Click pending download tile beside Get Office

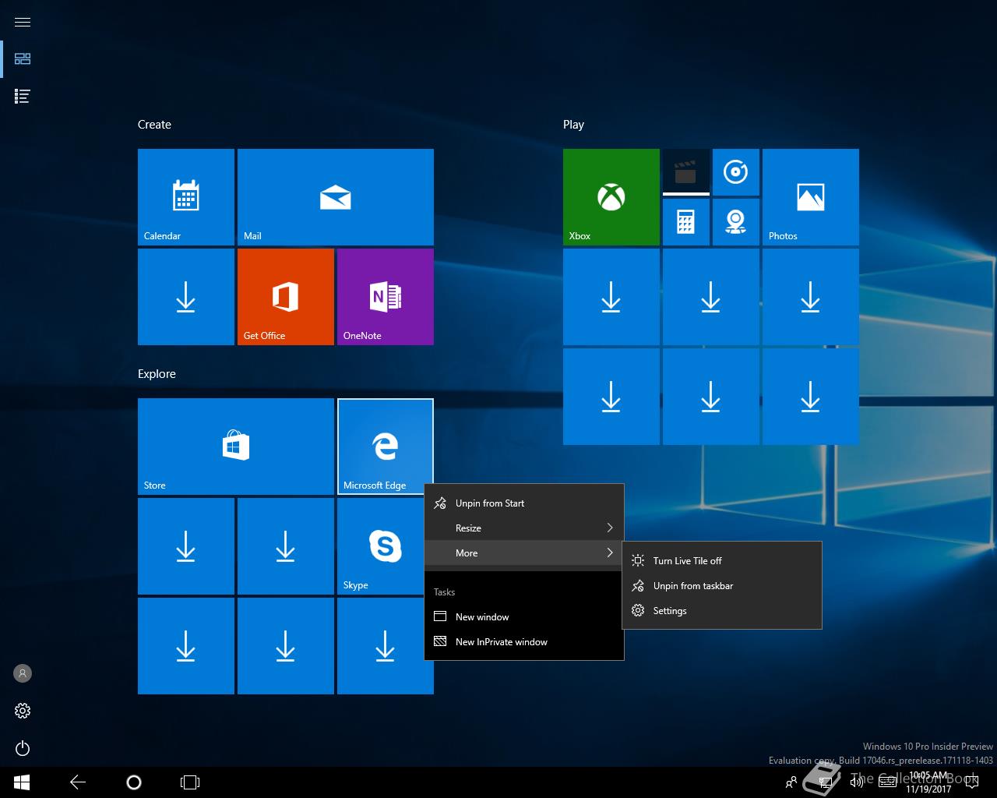coord(186,297)
